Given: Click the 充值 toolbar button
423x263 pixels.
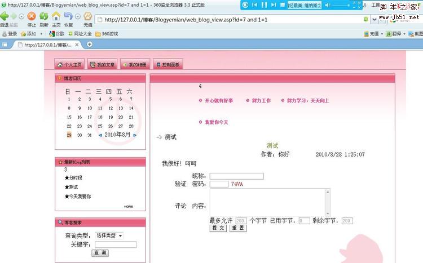Looking at the screenshot, I should (372, 34).
